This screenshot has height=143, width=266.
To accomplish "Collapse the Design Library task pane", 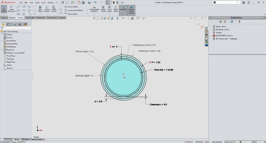I will (210, 18).
